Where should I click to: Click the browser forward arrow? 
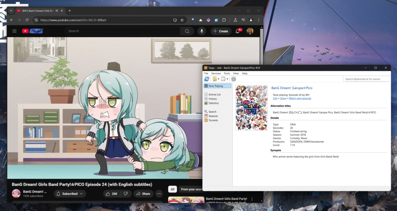[19, 20]
